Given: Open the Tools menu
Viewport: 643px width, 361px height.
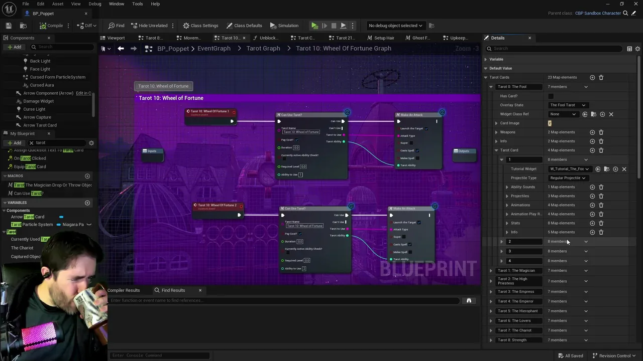Looking at the screenshot, I should point(138,4).
